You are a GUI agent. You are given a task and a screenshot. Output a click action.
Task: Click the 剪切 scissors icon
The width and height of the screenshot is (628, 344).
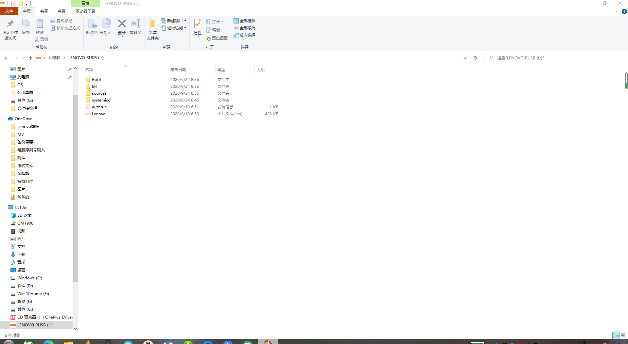(37, 39)
